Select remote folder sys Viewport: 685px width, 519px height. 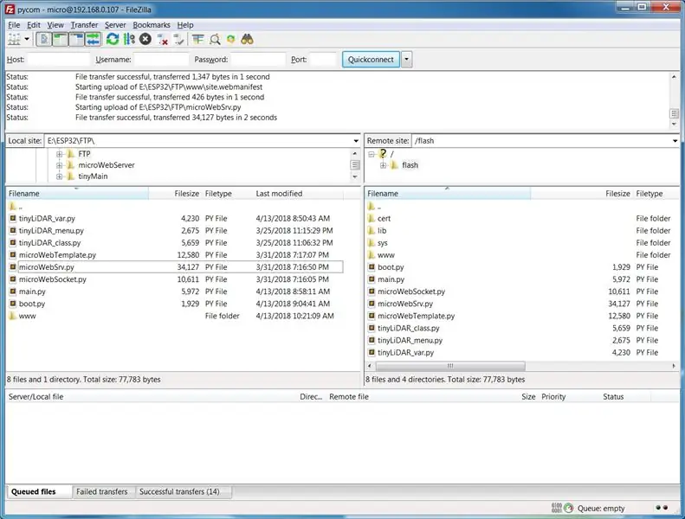coord(522,243)
